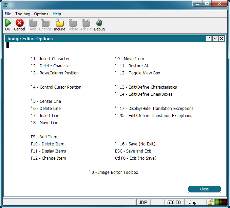Open the Options menu
The height and width of the screenshot is (208, 230).
(x=41, y=14)
